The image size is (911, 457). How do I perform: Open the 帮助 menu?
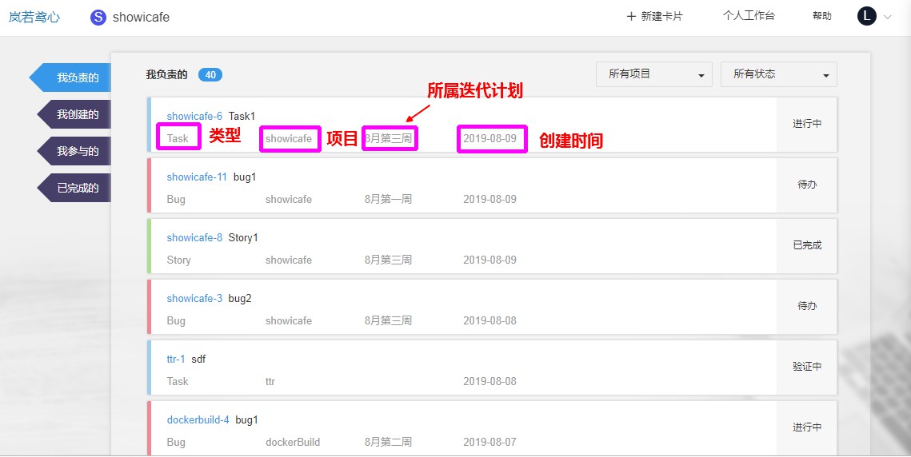821,16
